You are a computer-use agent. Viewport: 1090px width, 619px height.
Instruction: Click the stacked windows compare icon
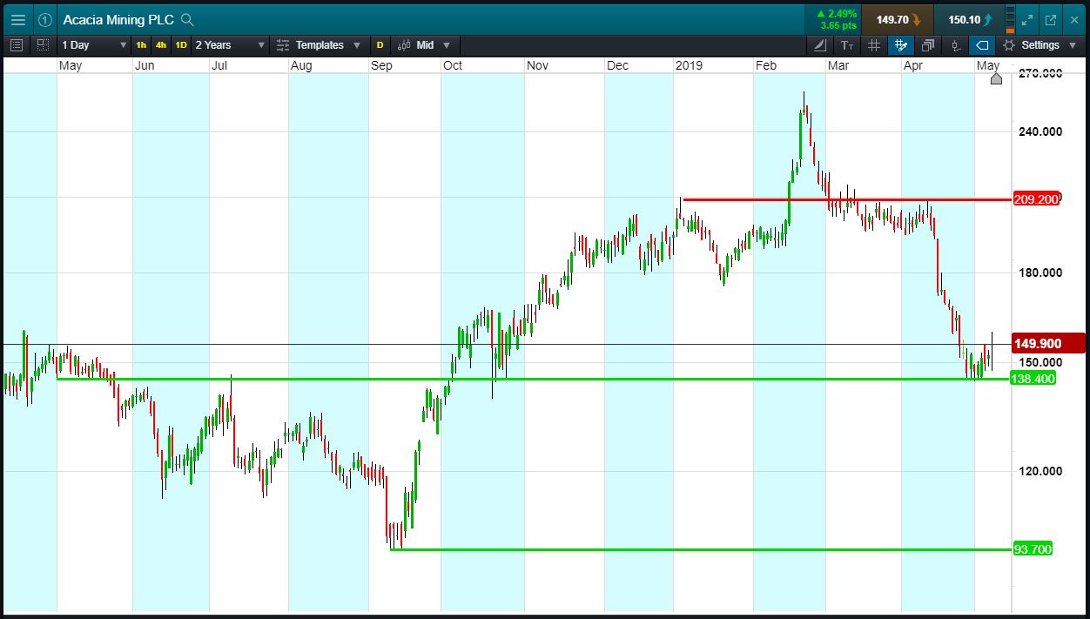(x=928, y=45)
